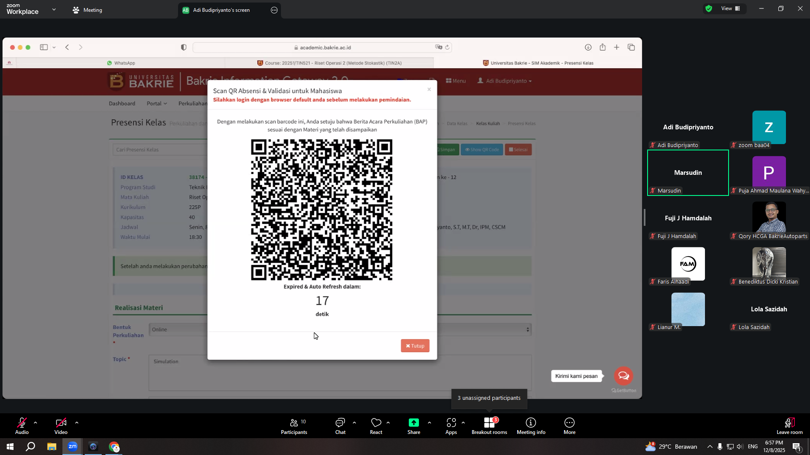Click Leave room
Viewport: 810px width, 455px height.
point(790,426)
